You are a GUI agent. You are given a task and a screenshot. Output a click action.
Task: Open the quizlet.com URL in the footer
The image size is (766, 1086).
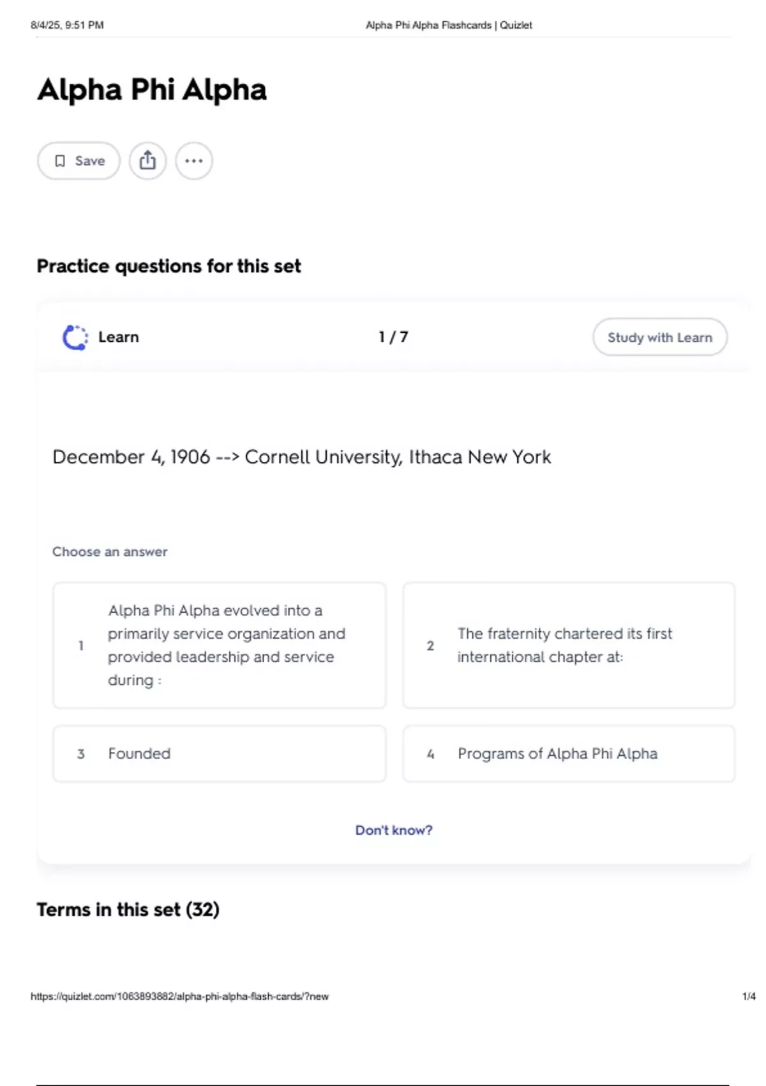point(179,997)
